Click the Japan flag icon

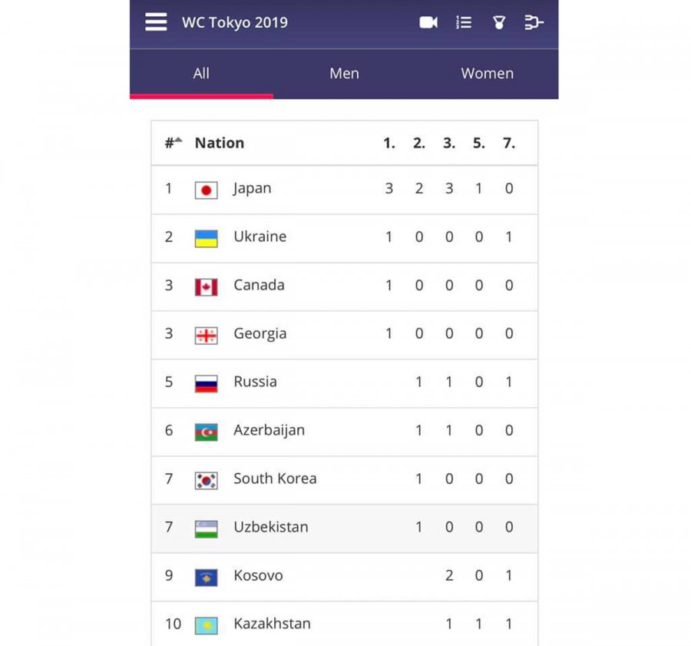pyautogui.click(x=207, y=190)
